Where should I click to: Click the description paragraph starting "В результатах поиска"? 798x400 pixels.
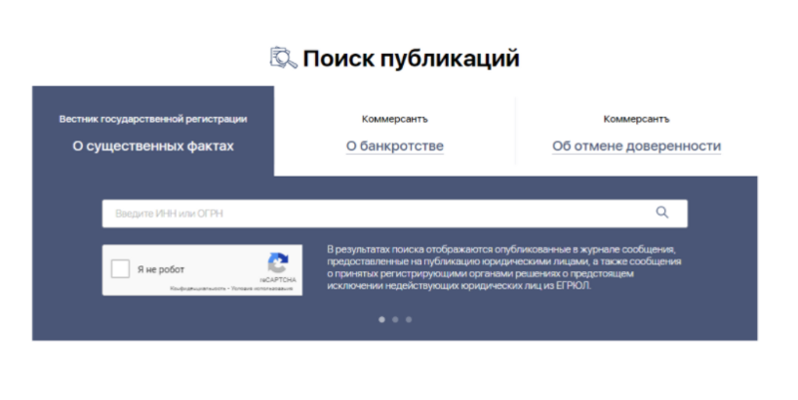click(504, 267)
